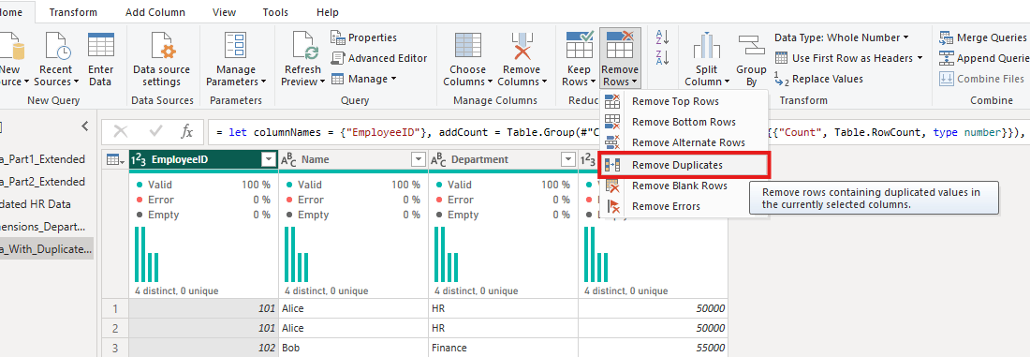Click Merge Queries
This screenshot has height=357, width=1030.
[983, 37]
